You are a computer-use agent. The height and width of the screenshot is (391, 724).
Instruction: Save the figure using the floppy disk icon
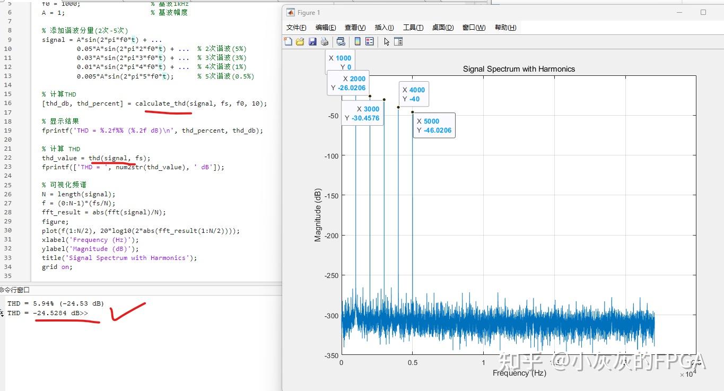click(x=312, y=41)
